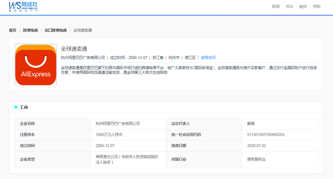Viewport: 333px width, 179px height.
Task: Click the company name 杭州阿里巴巴广告有限公司
Action: 82,57
